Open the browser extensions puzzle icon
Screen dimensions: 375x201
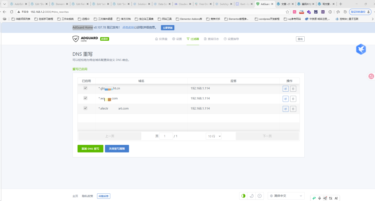point(330,12)
